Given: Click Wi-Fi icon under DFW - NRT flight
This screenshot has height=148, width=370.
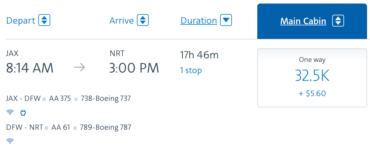Looking at the screenshot, I should click(10, 141).
